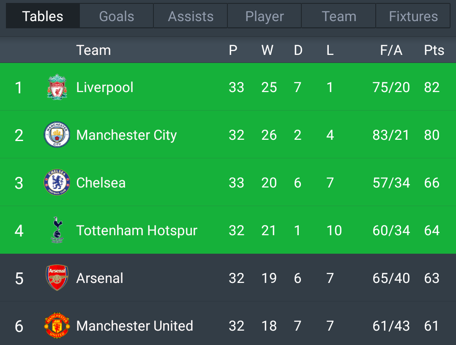Screen dimensions: 456x345
Task: Open the Team tab
Action: pos(339,16)
